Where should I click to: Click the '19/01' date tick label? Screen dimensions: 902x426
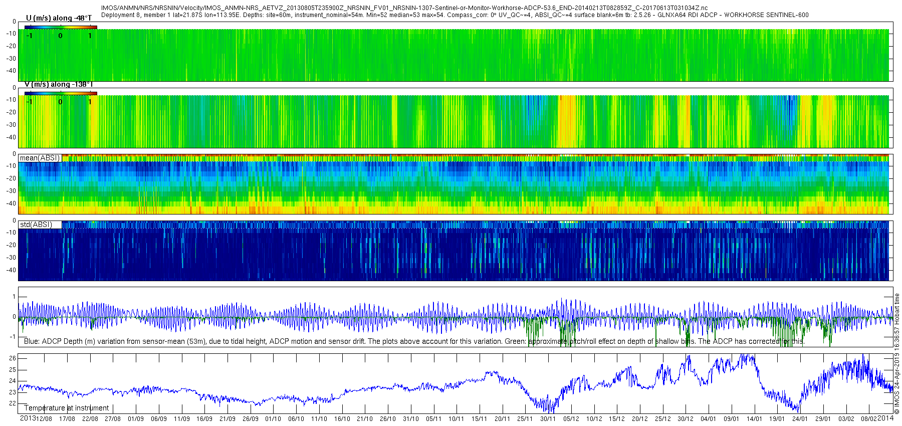click(x=777, y=419)
